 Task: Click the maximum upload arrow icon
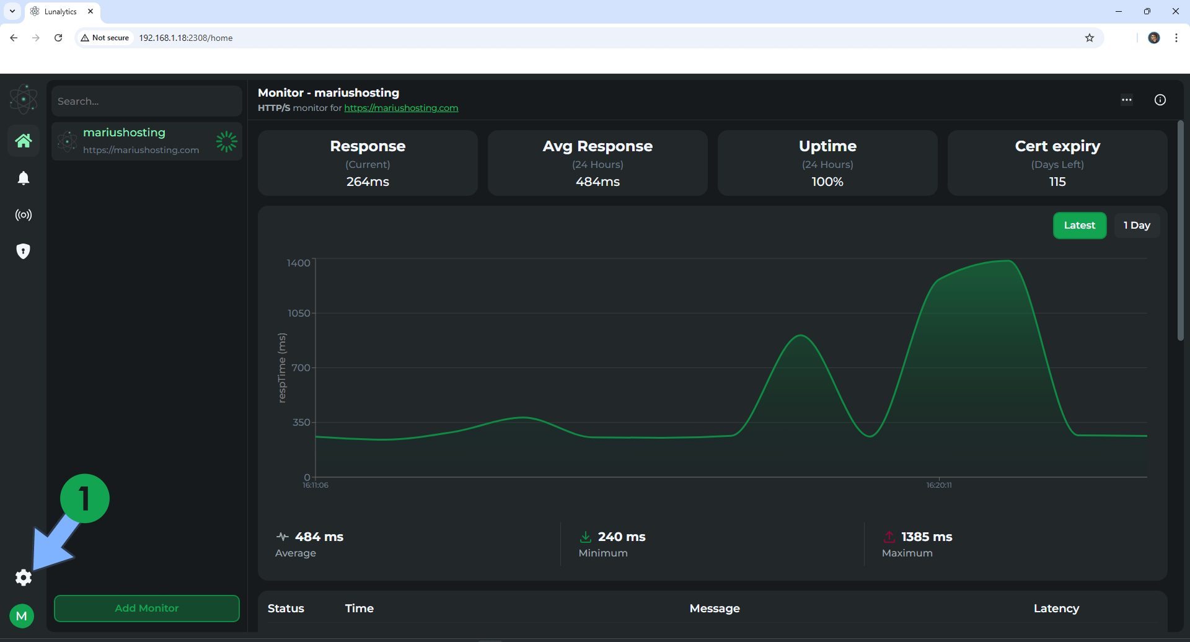[889, 537]
